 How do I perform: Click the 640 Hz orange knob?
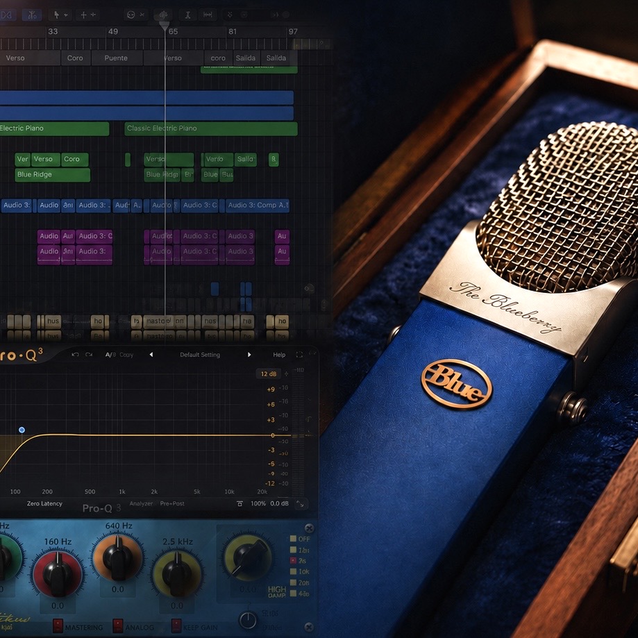(117, 557)
